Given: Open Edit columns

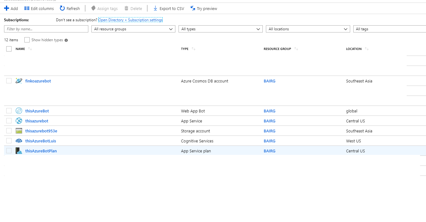Looking at the screenshot, I should point(39,8).
